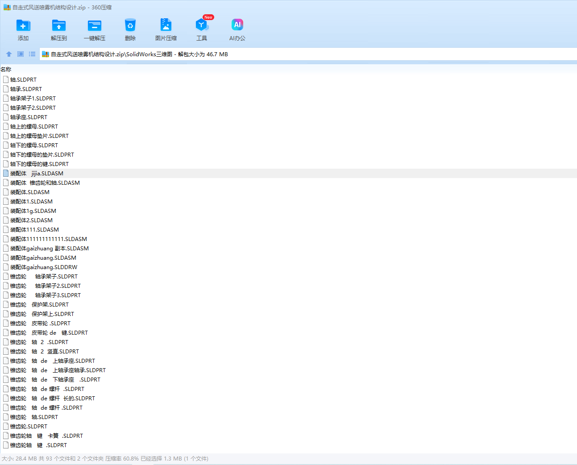Select file 装配体gaizhuang 副本.SLDASM
577x465 pixels.
coord(50,248)
